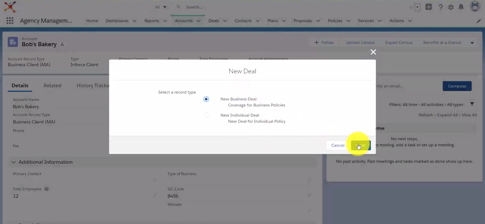This screenshot has height=224, width=485.
Task: Expand the Proposals menu chevron
Action: click(318, 21)
